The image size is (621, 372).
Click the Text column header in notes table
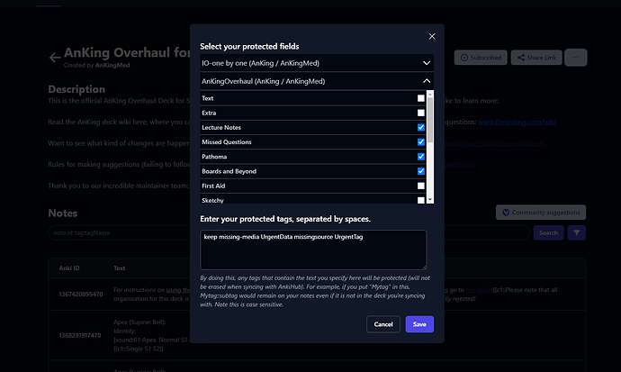119,268
